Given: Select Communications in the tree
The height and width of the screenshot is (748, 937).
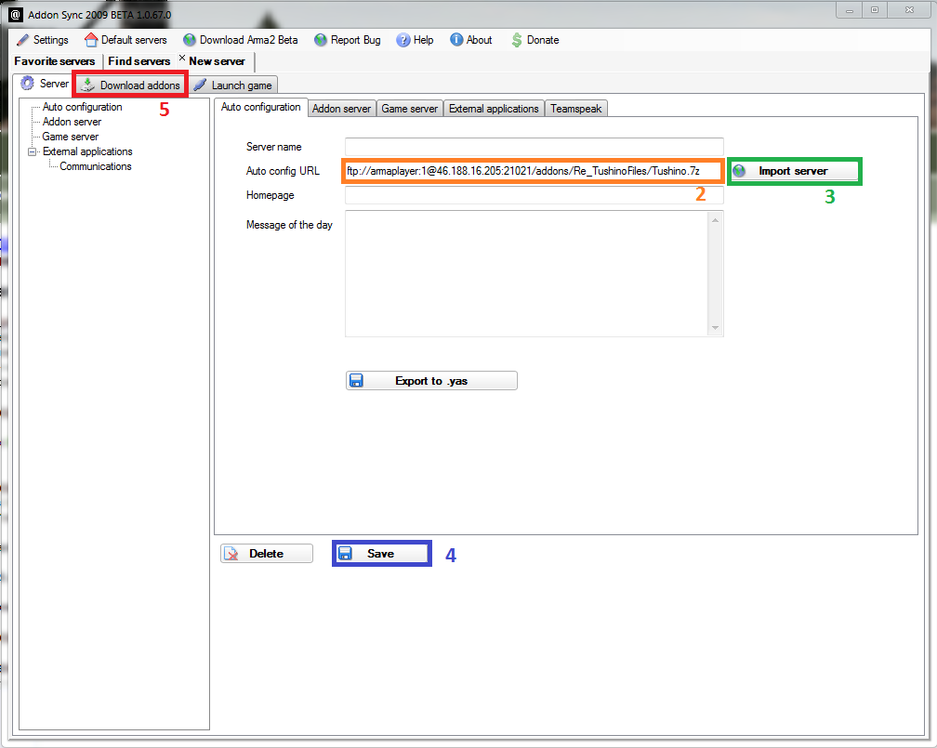Looking at the screenshot, I should click(96, 166).
